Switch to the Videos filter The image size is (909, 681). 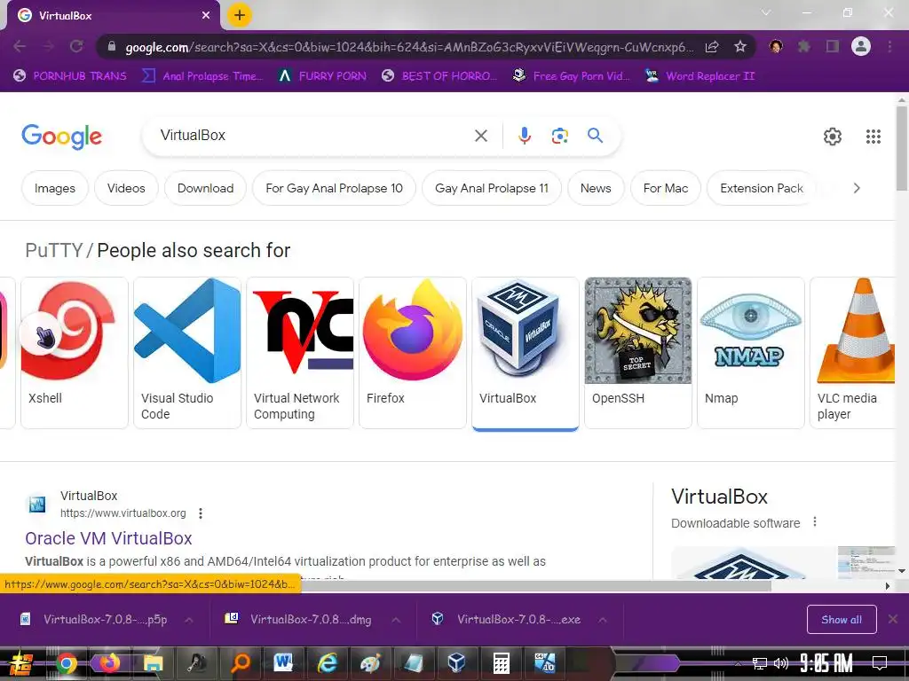(x=126, y=188)
